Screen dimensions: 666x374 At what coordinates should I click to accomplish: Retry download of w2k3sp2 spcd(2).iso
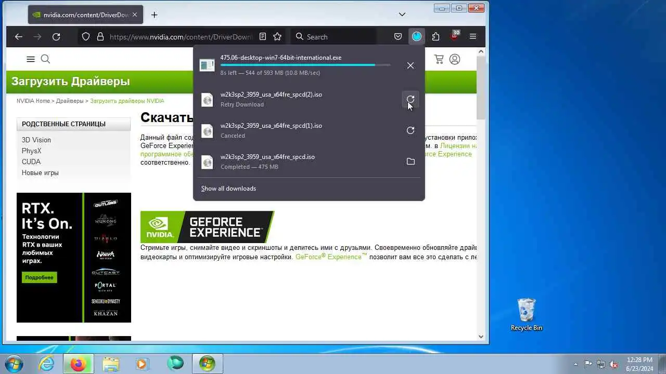pos(411,99)
